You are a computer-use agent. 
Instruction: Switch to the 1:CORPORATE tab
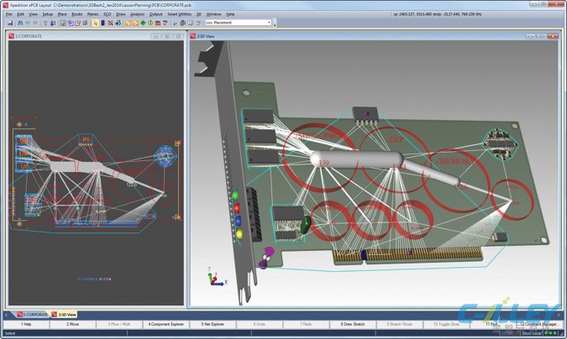(33, 315)
